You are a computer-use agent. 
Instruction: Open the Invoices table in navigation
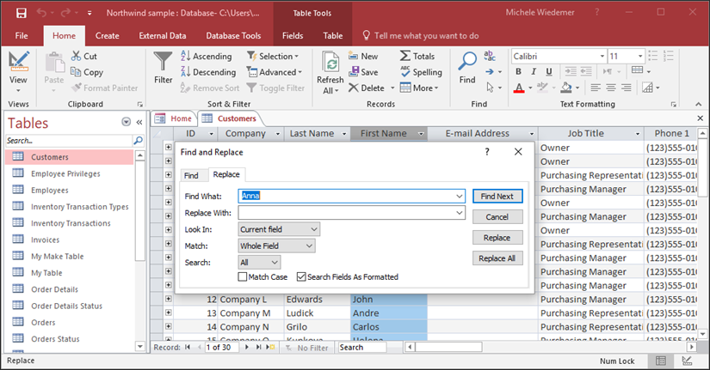[x=45, y=240]
